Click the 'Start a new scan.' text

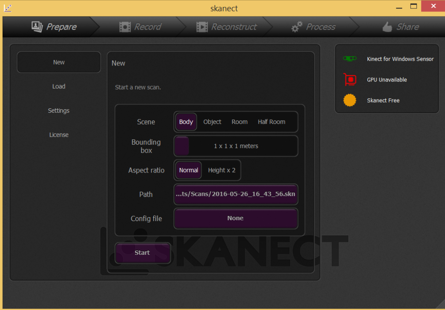[138, 87]
